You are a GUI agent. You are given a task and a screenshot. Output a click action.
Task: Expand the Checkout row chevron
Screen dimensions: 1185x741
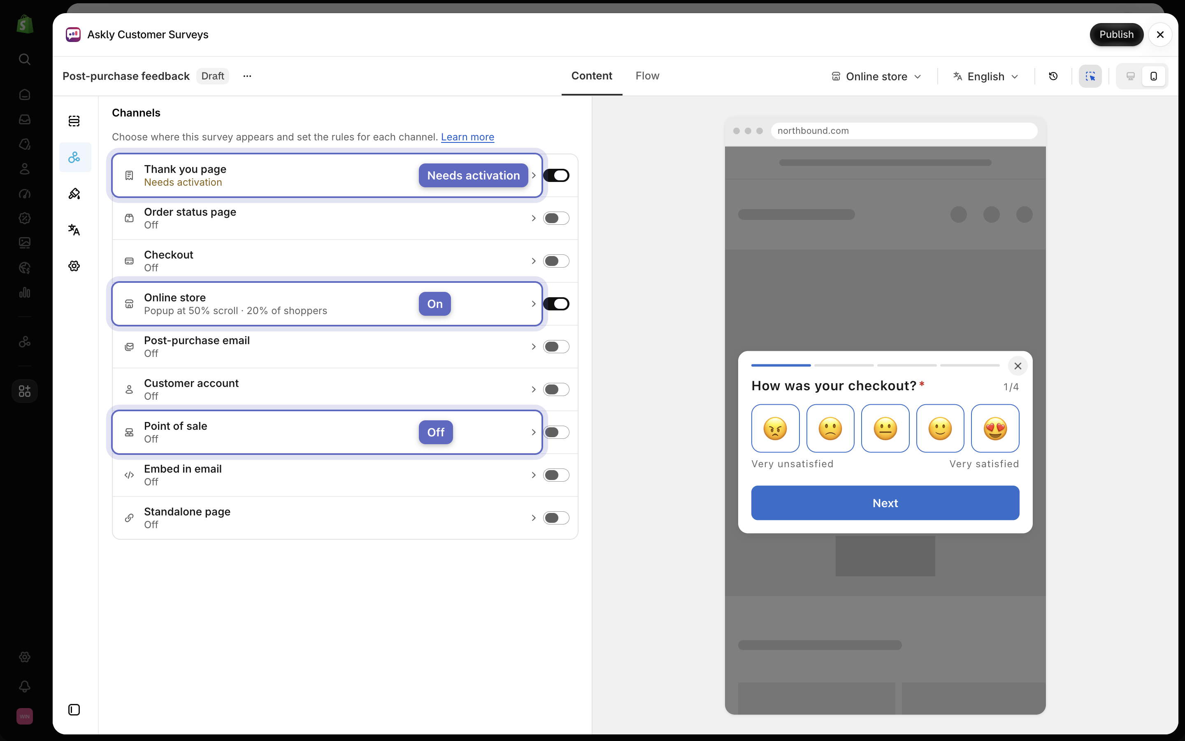pyautogui.click(x=534, y=261)
